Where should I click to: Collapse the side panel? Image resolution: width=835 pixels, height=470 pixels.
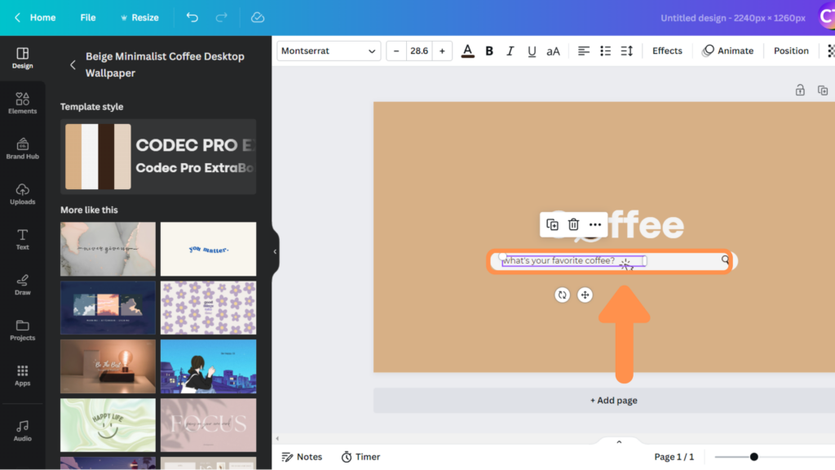[275, 251]
